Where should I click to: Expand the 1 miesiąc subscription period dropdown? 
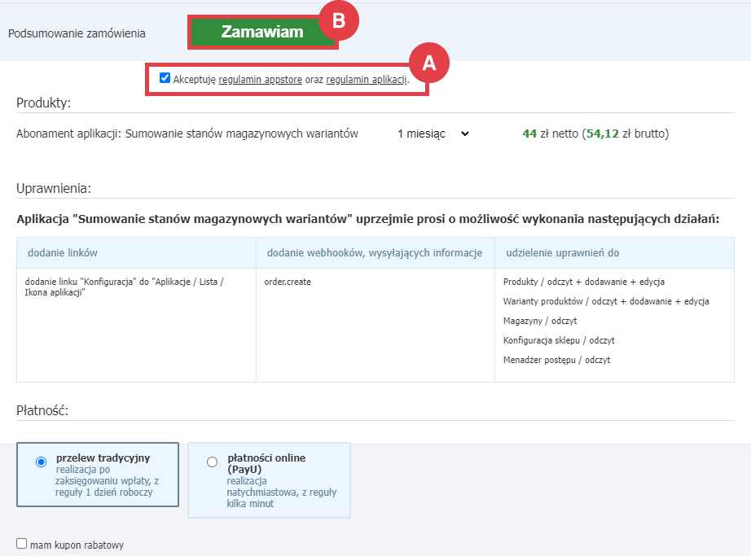coord(433,134)
